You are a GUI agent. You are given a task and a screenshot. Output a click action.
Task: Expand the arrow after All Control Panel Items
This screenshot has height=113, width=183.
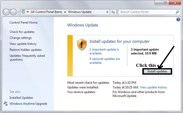click(65, 12)
